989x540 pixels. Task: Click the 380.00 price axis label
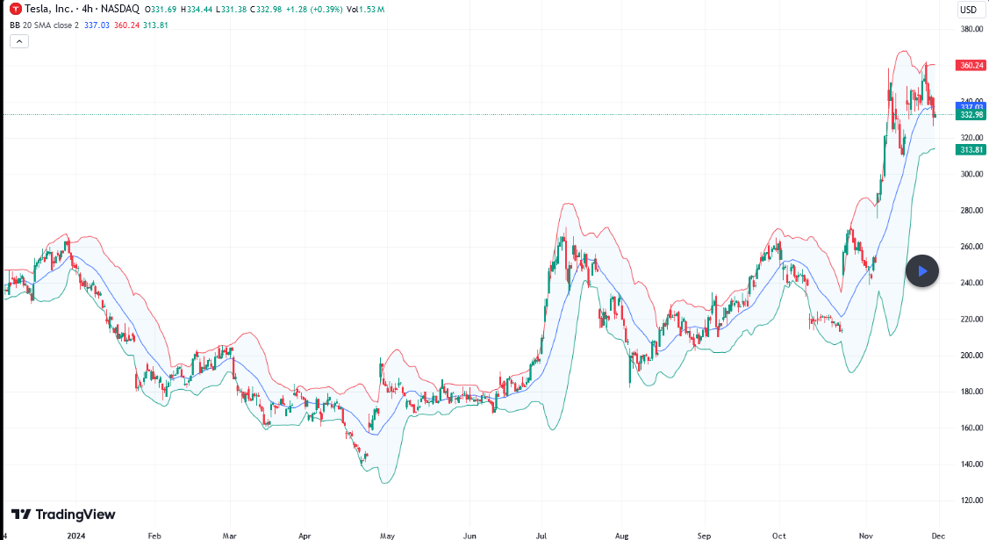point(971,29)
